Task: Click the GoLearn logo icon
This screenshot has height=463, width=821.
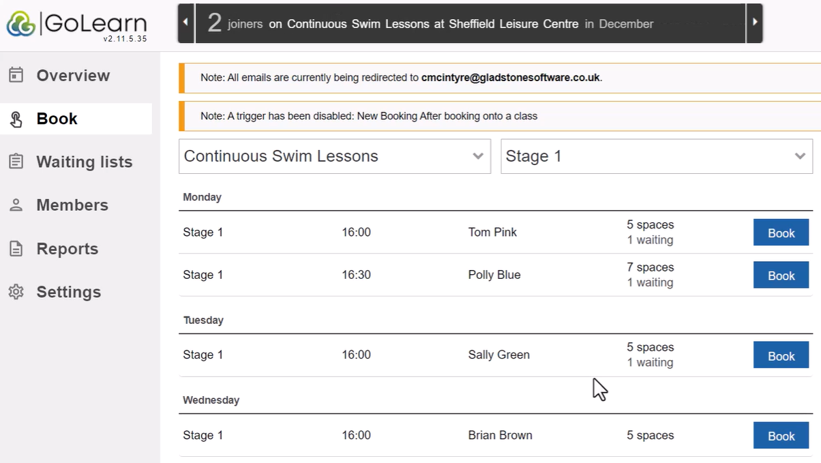Action: pos(20,24)
